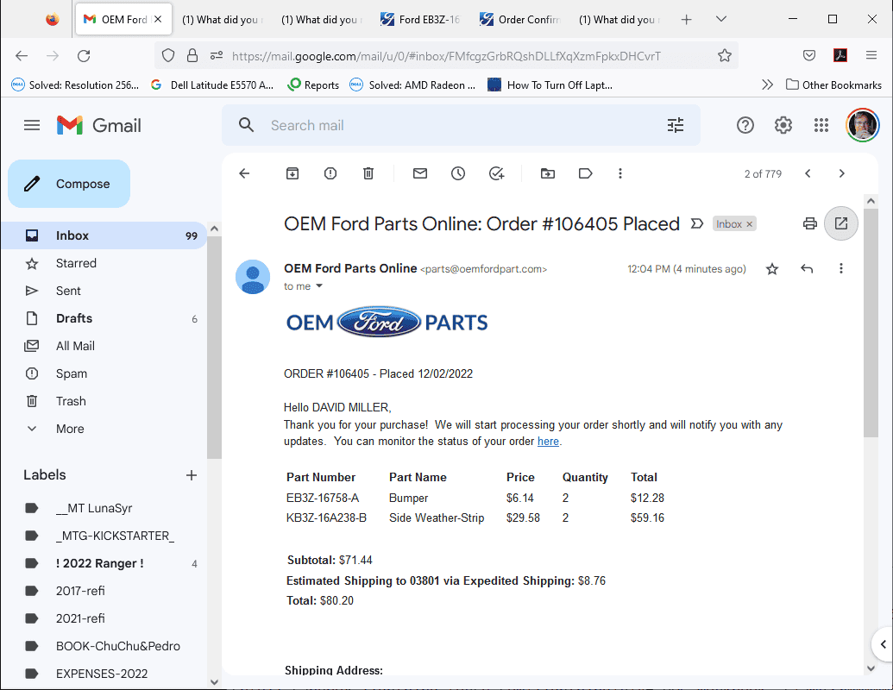Switch to Order Confirm browser tab
The height and width of the screenshot is (690, 893).
coord(520,19)
